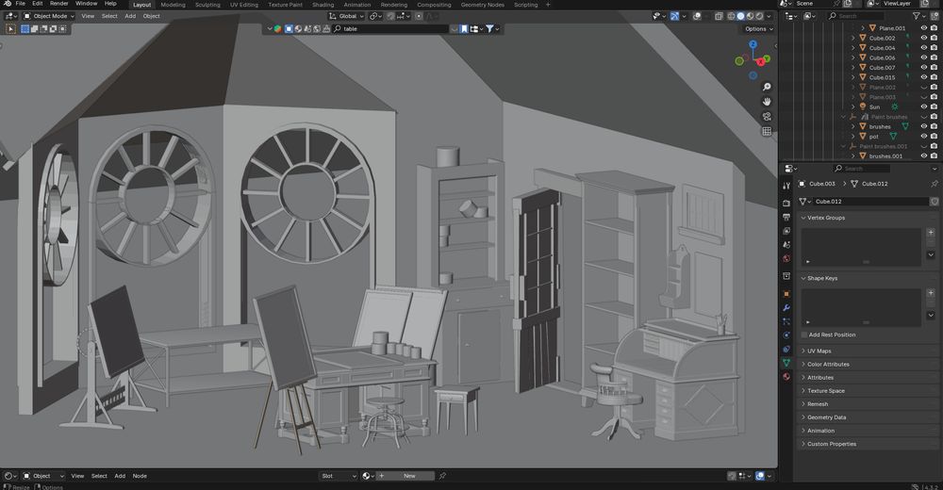
Task: Open the Object Data mesh tab
Action: coord(786,363)
